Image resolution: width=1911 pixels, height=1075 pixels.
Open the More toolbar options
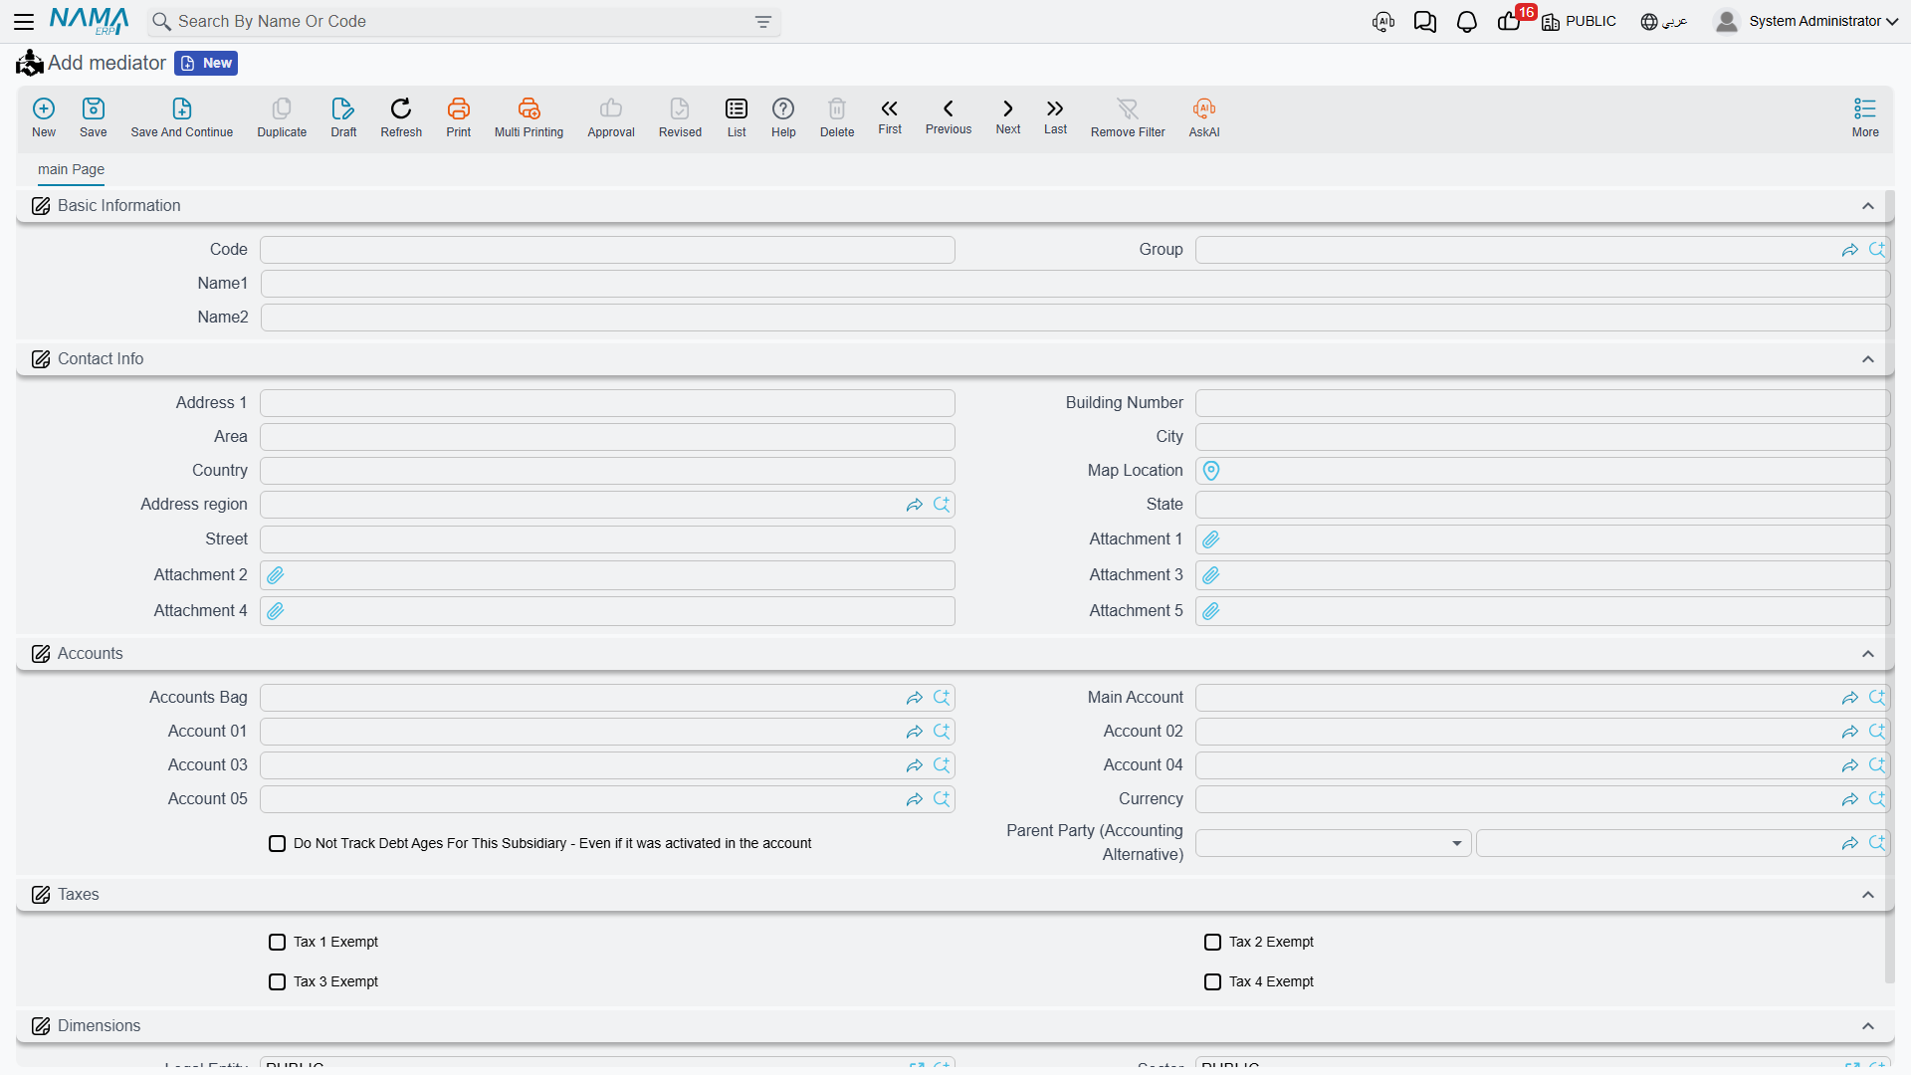point(1865,116)
